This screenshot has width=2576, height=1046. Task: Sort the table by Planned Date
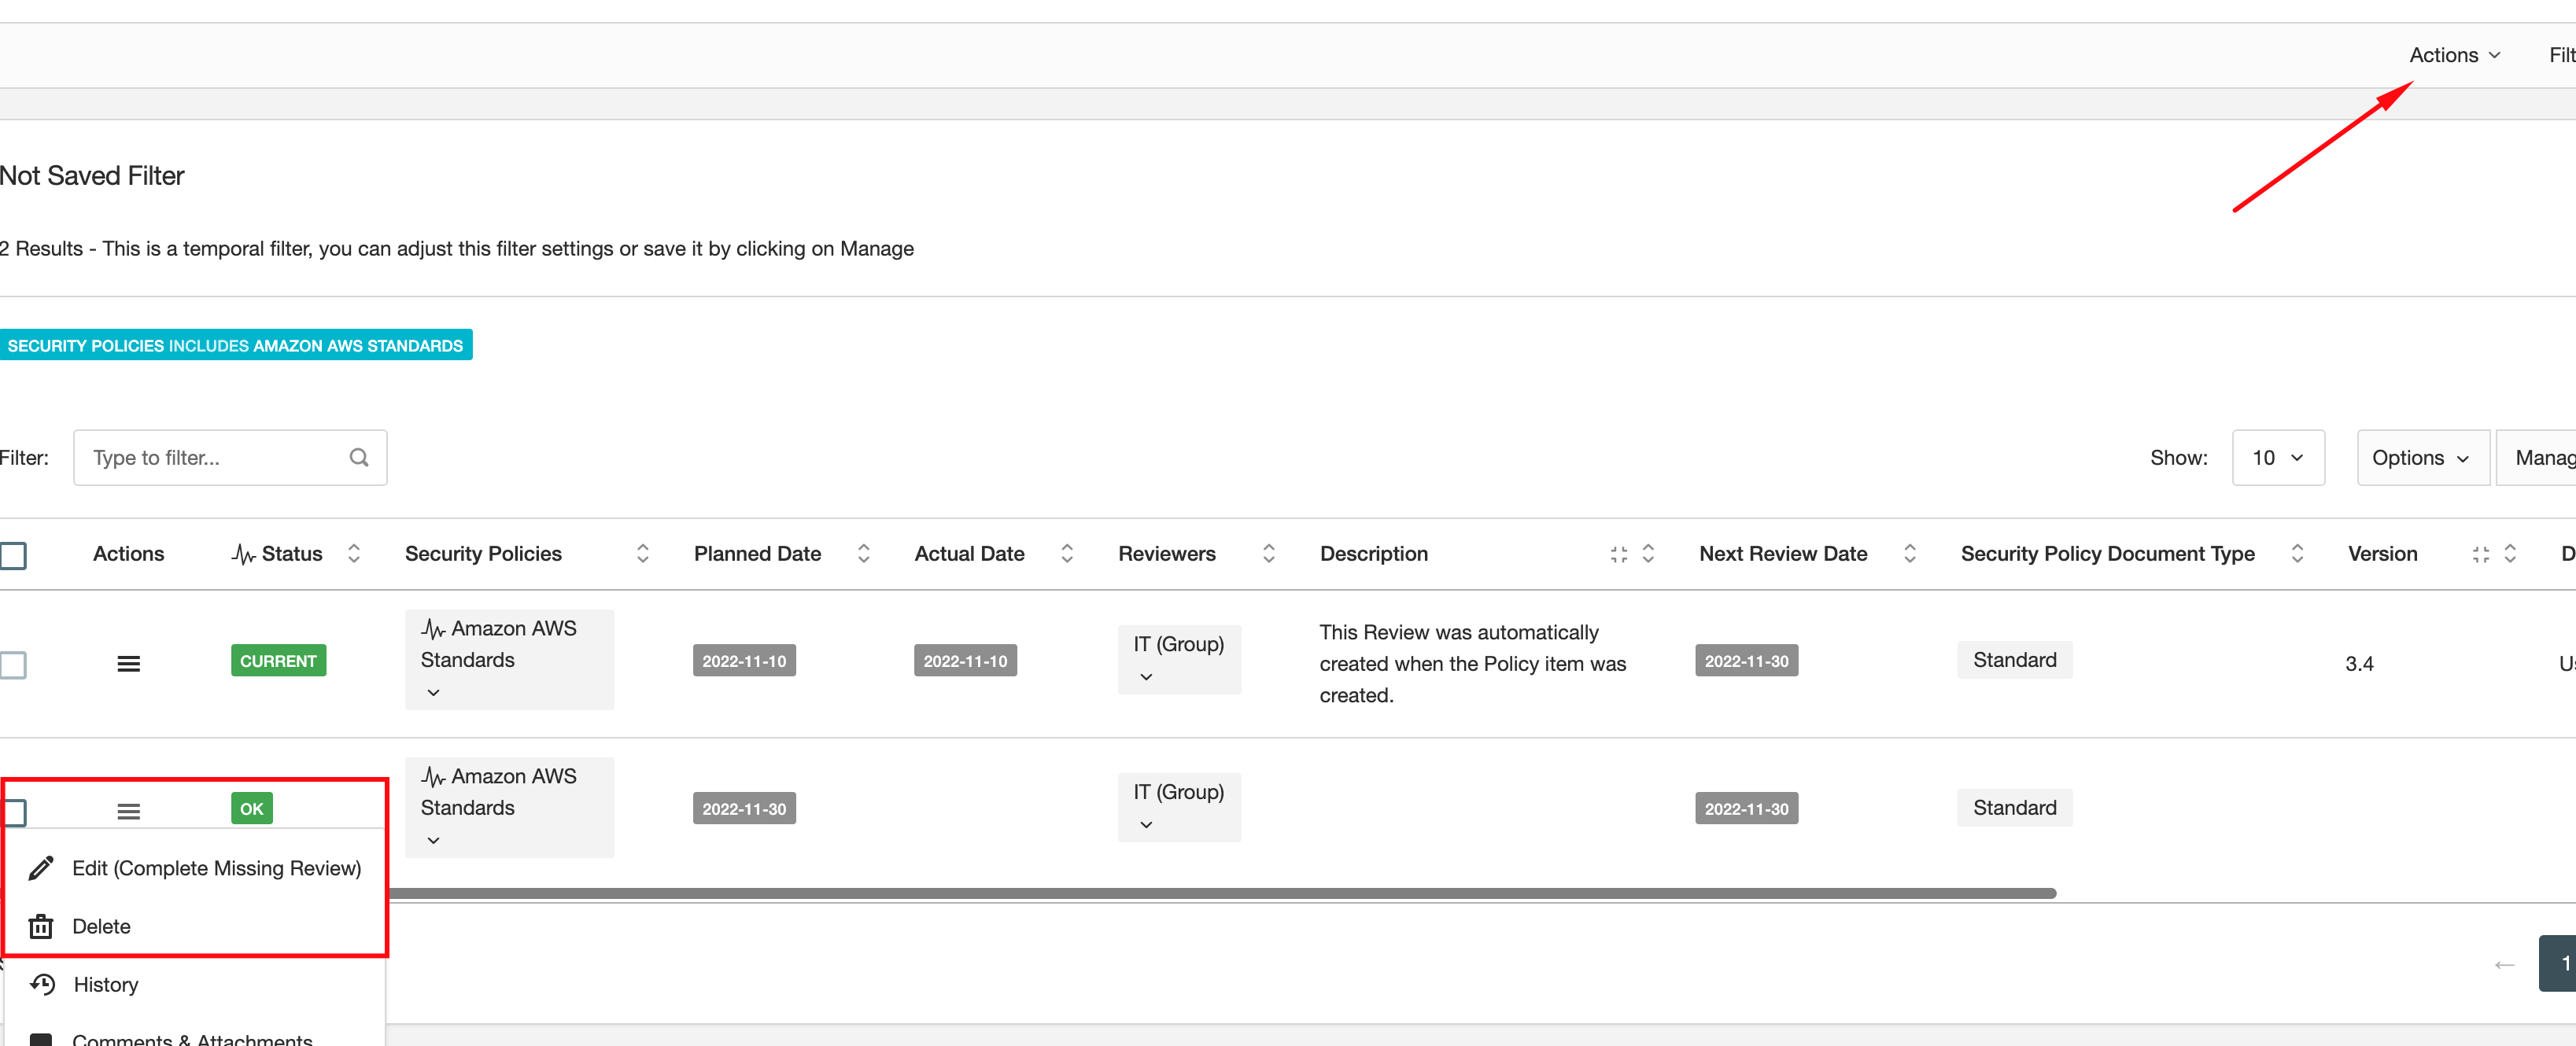(863, 553)
